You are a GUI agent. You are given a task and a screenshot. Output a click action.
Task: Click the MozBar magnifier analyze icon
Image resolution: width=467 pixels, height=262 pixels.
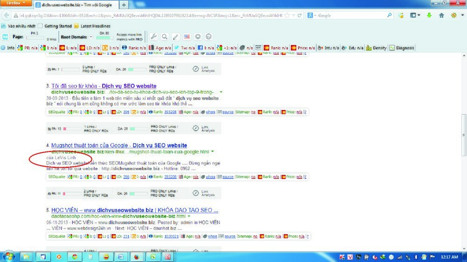pos(164,36)
